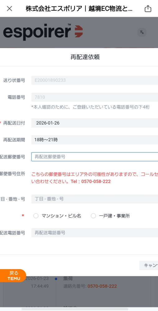Click the 2026-01-23 tracking date
Image resolution: width=158 pixels, height=311 pixels.
[37, 279]
